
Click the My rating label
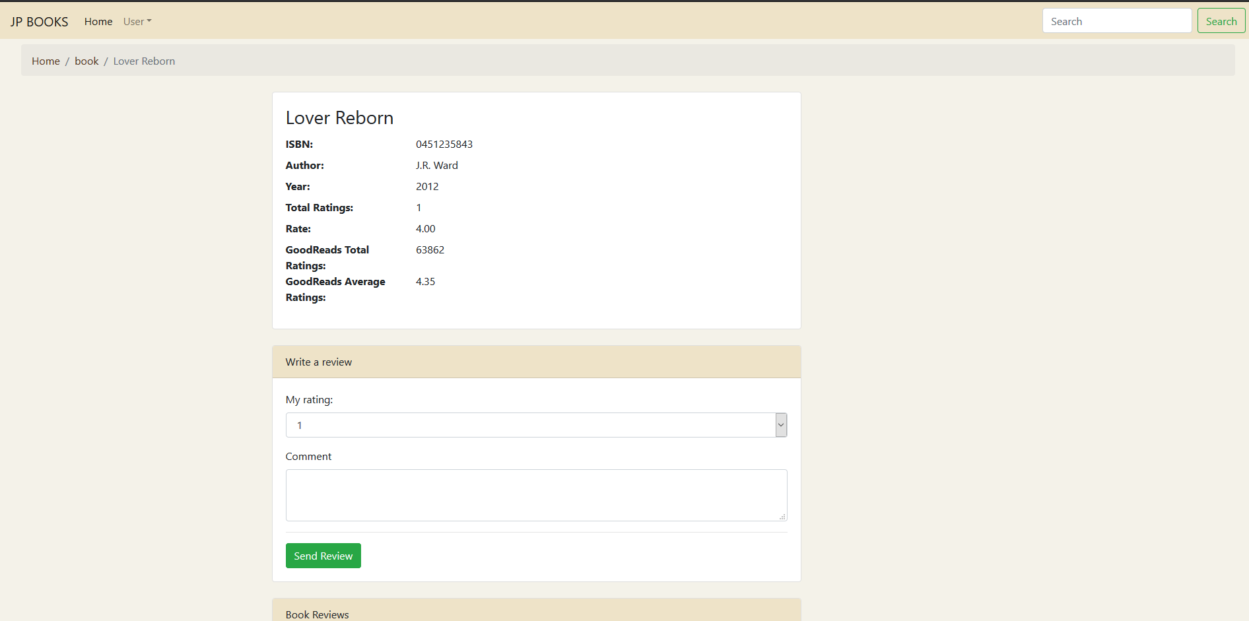[x=310, y=400]
